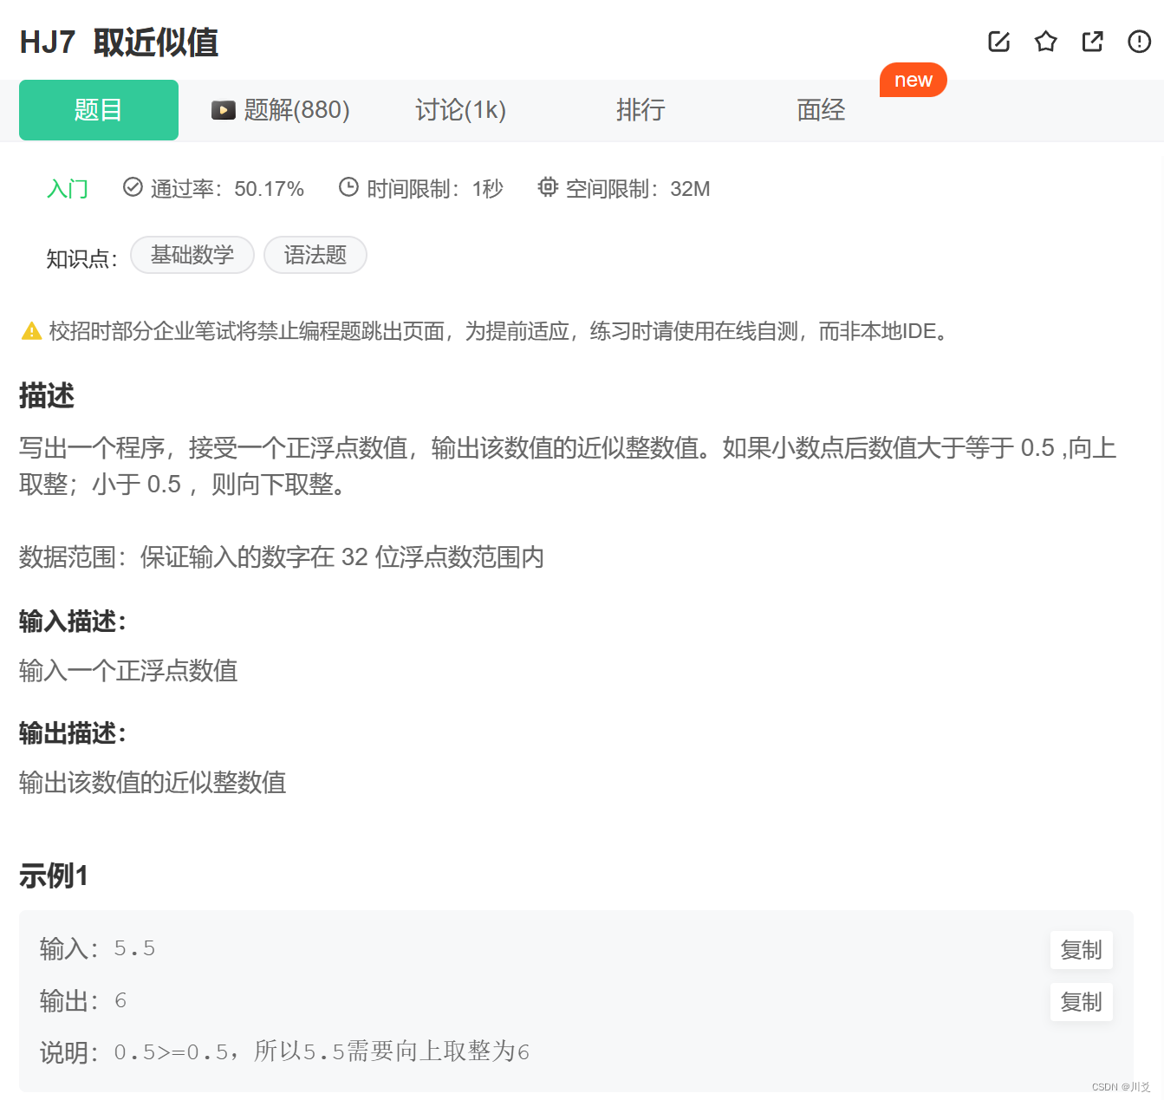Open the share external link icon
Viewport: 1164px width, 1100px height.
pos(1092,42)
